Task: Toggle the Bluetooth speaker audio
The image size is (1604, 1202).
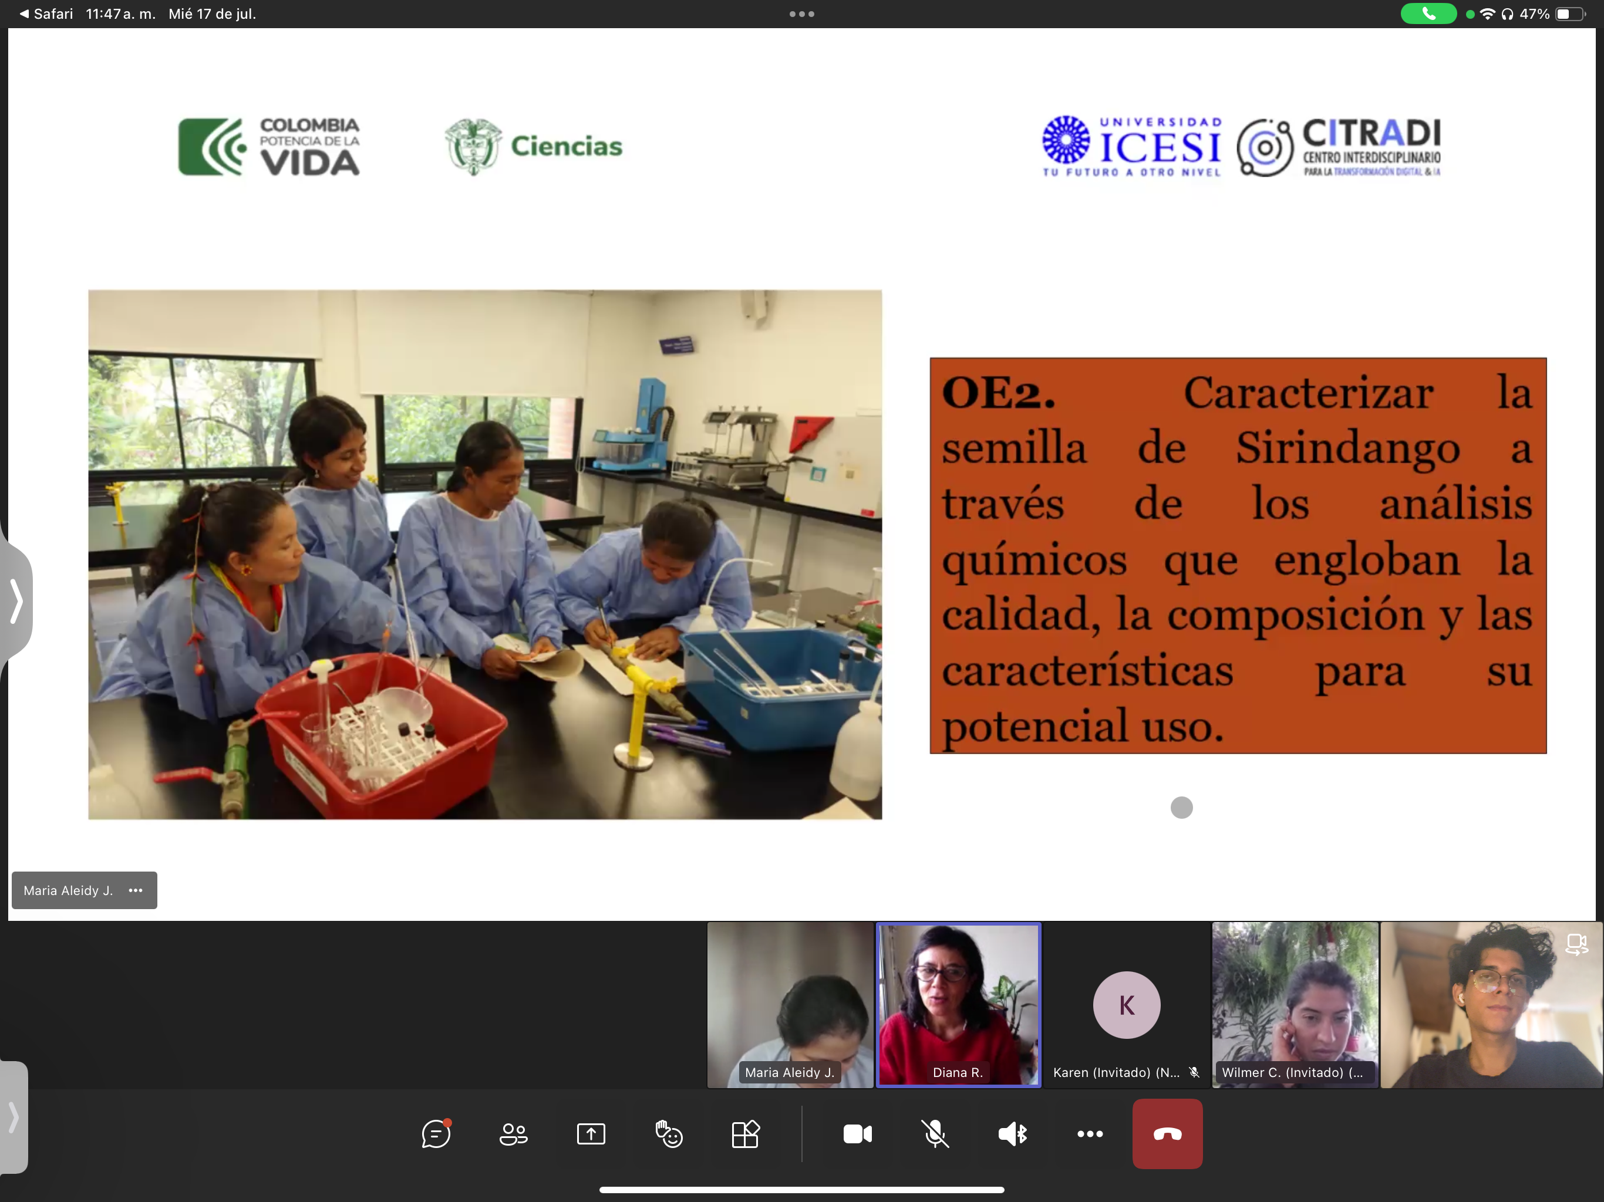Action: coord(1013,1134)
